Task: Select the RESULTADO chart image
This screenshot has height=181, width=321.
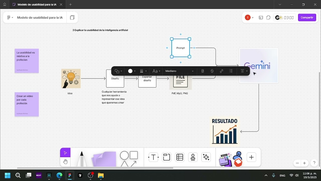Action: click(224, 131)
